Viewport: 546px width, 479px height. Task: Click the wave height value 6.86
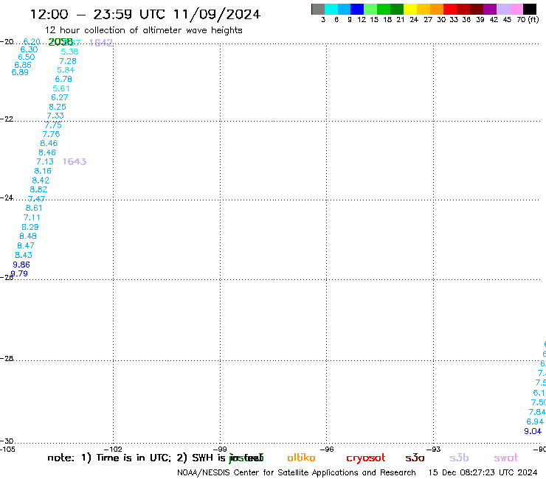[23, 65]
